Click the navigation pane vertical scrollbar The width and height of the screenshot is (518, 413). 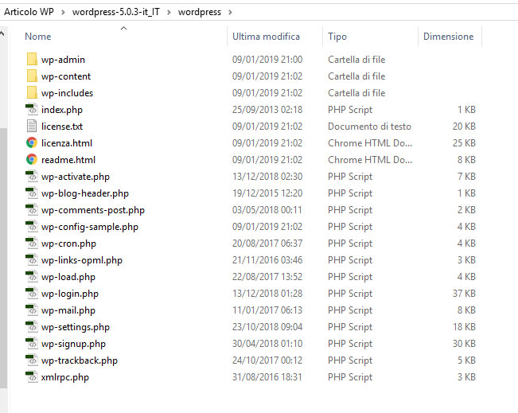3,258
